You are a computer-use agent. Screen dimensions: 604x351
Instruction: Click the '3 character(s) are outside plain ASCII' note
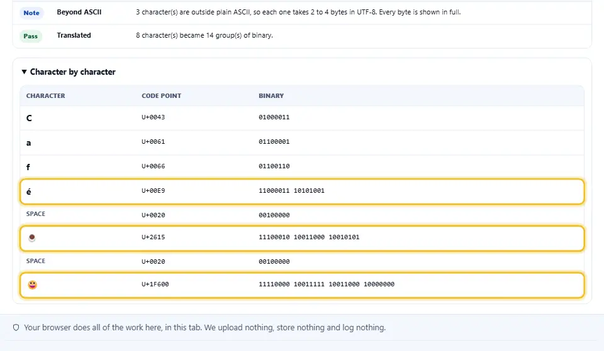click(x=298, y=13)
